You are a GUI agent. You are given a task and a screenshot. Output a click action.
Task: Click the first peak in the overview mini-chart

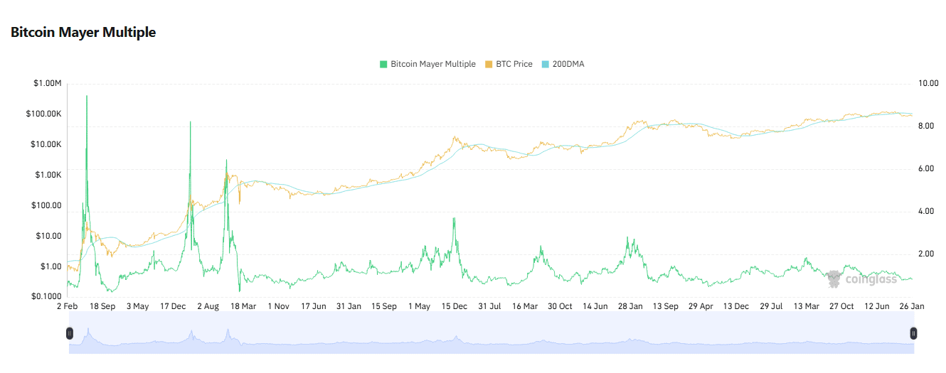pos(88,330)
